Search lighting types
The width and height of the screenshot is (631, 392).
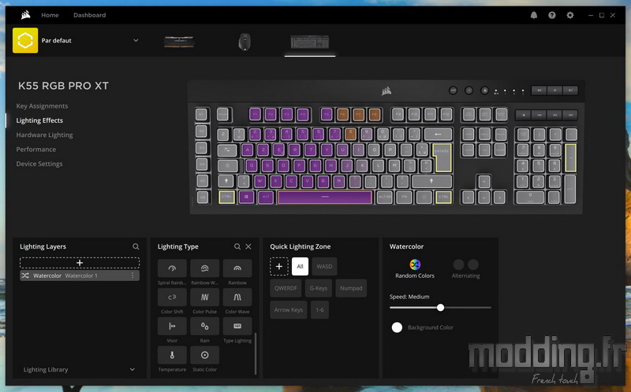click(x=237, y=246)
